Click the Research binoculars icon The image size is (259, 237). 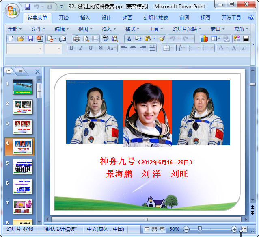(115, 39)
